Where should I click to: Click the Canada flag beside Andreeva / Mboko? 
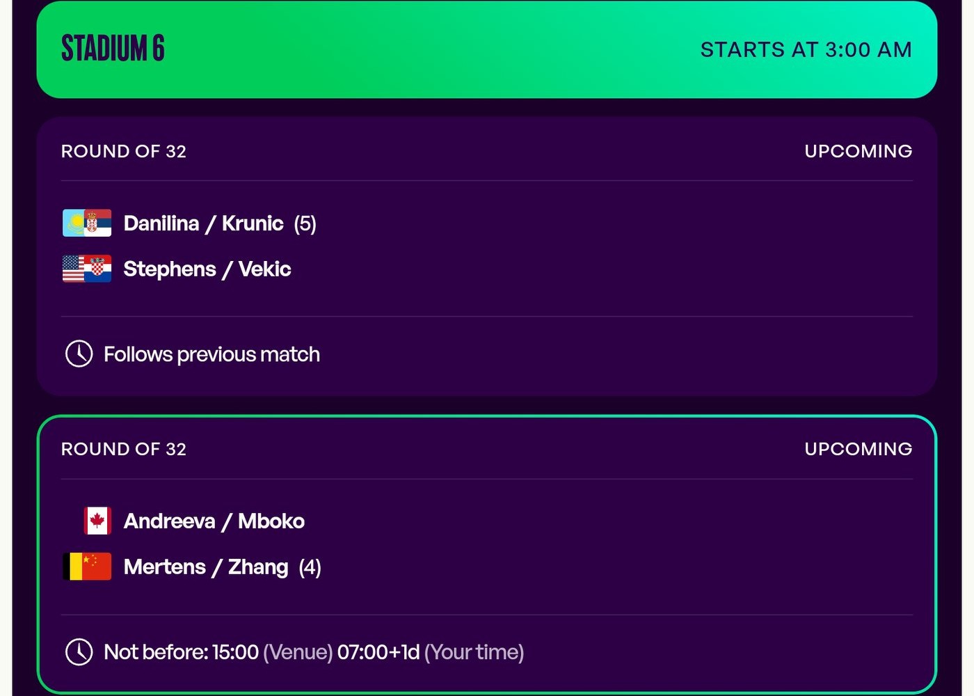pyautogui.click(x=97, y=521)
